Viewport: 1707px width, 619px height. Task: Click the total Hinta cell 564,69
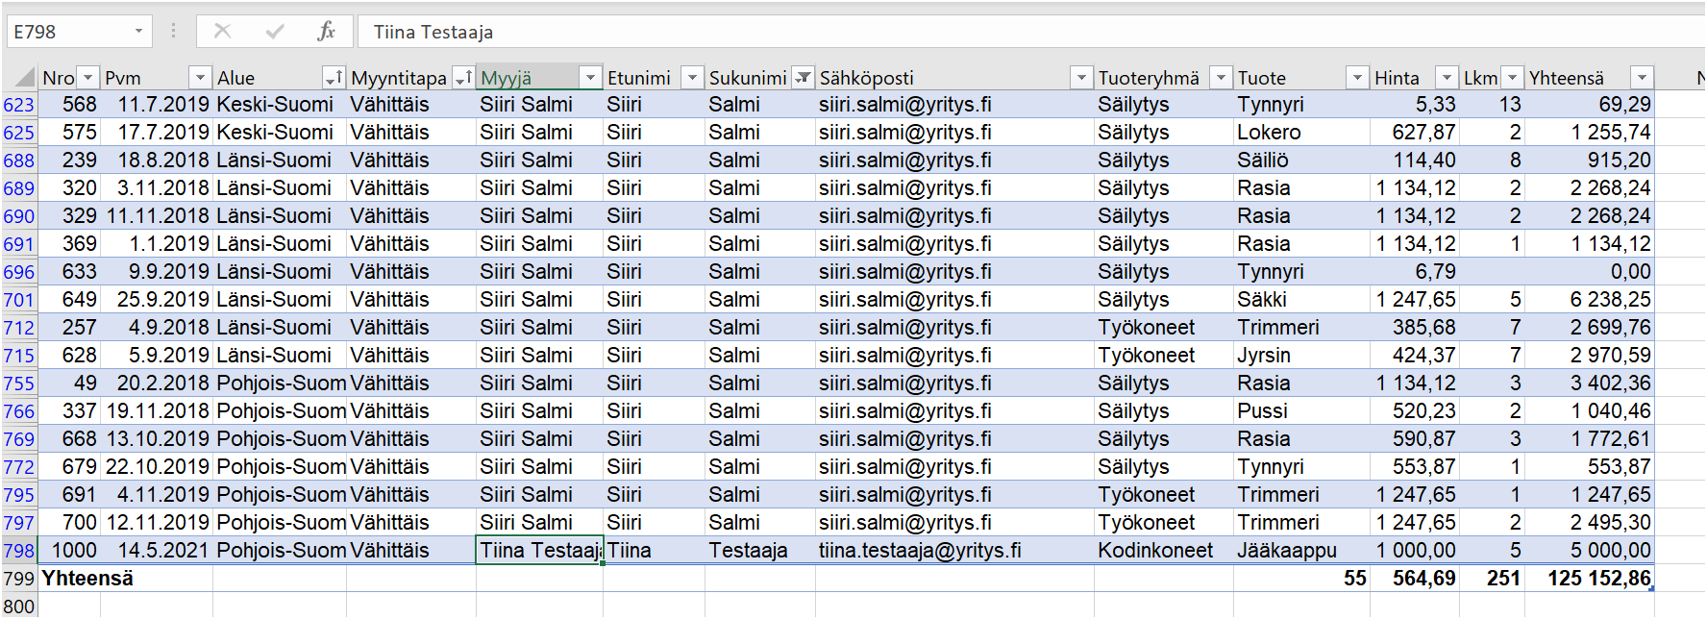[x=1415, y=579]
